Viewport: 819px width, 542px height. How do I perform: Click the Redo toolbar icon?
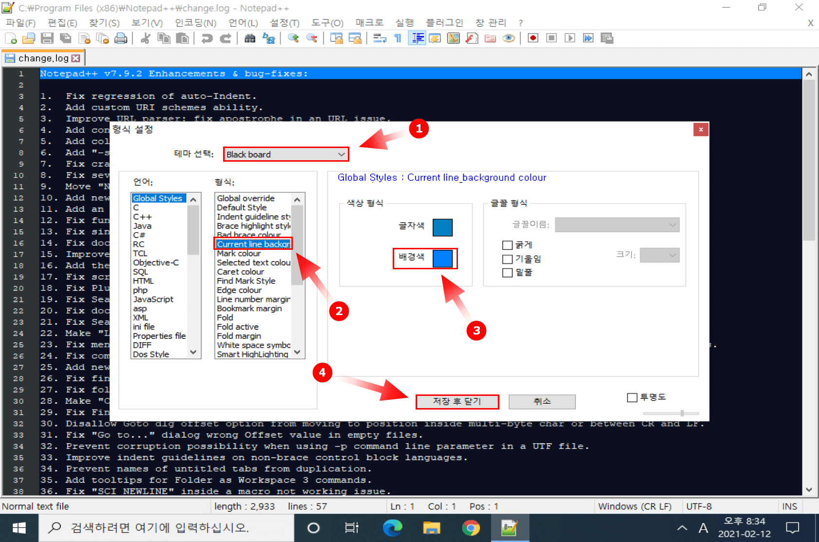(225, 38)
